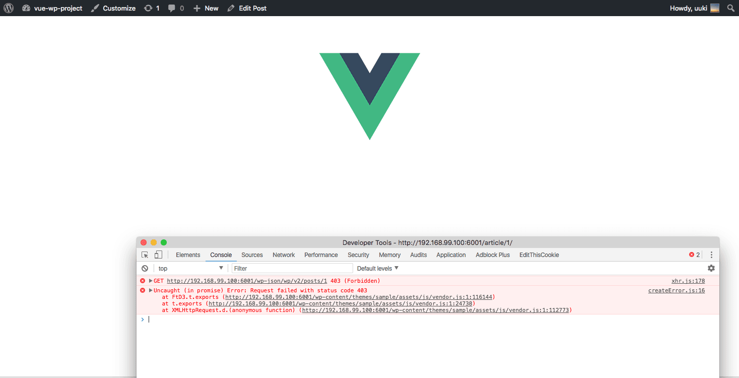
Task: Expand the GET 403 error entry
Action: (151, 281)
